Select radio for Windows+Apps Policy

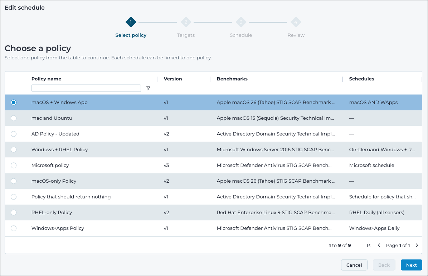click(14, 228)
